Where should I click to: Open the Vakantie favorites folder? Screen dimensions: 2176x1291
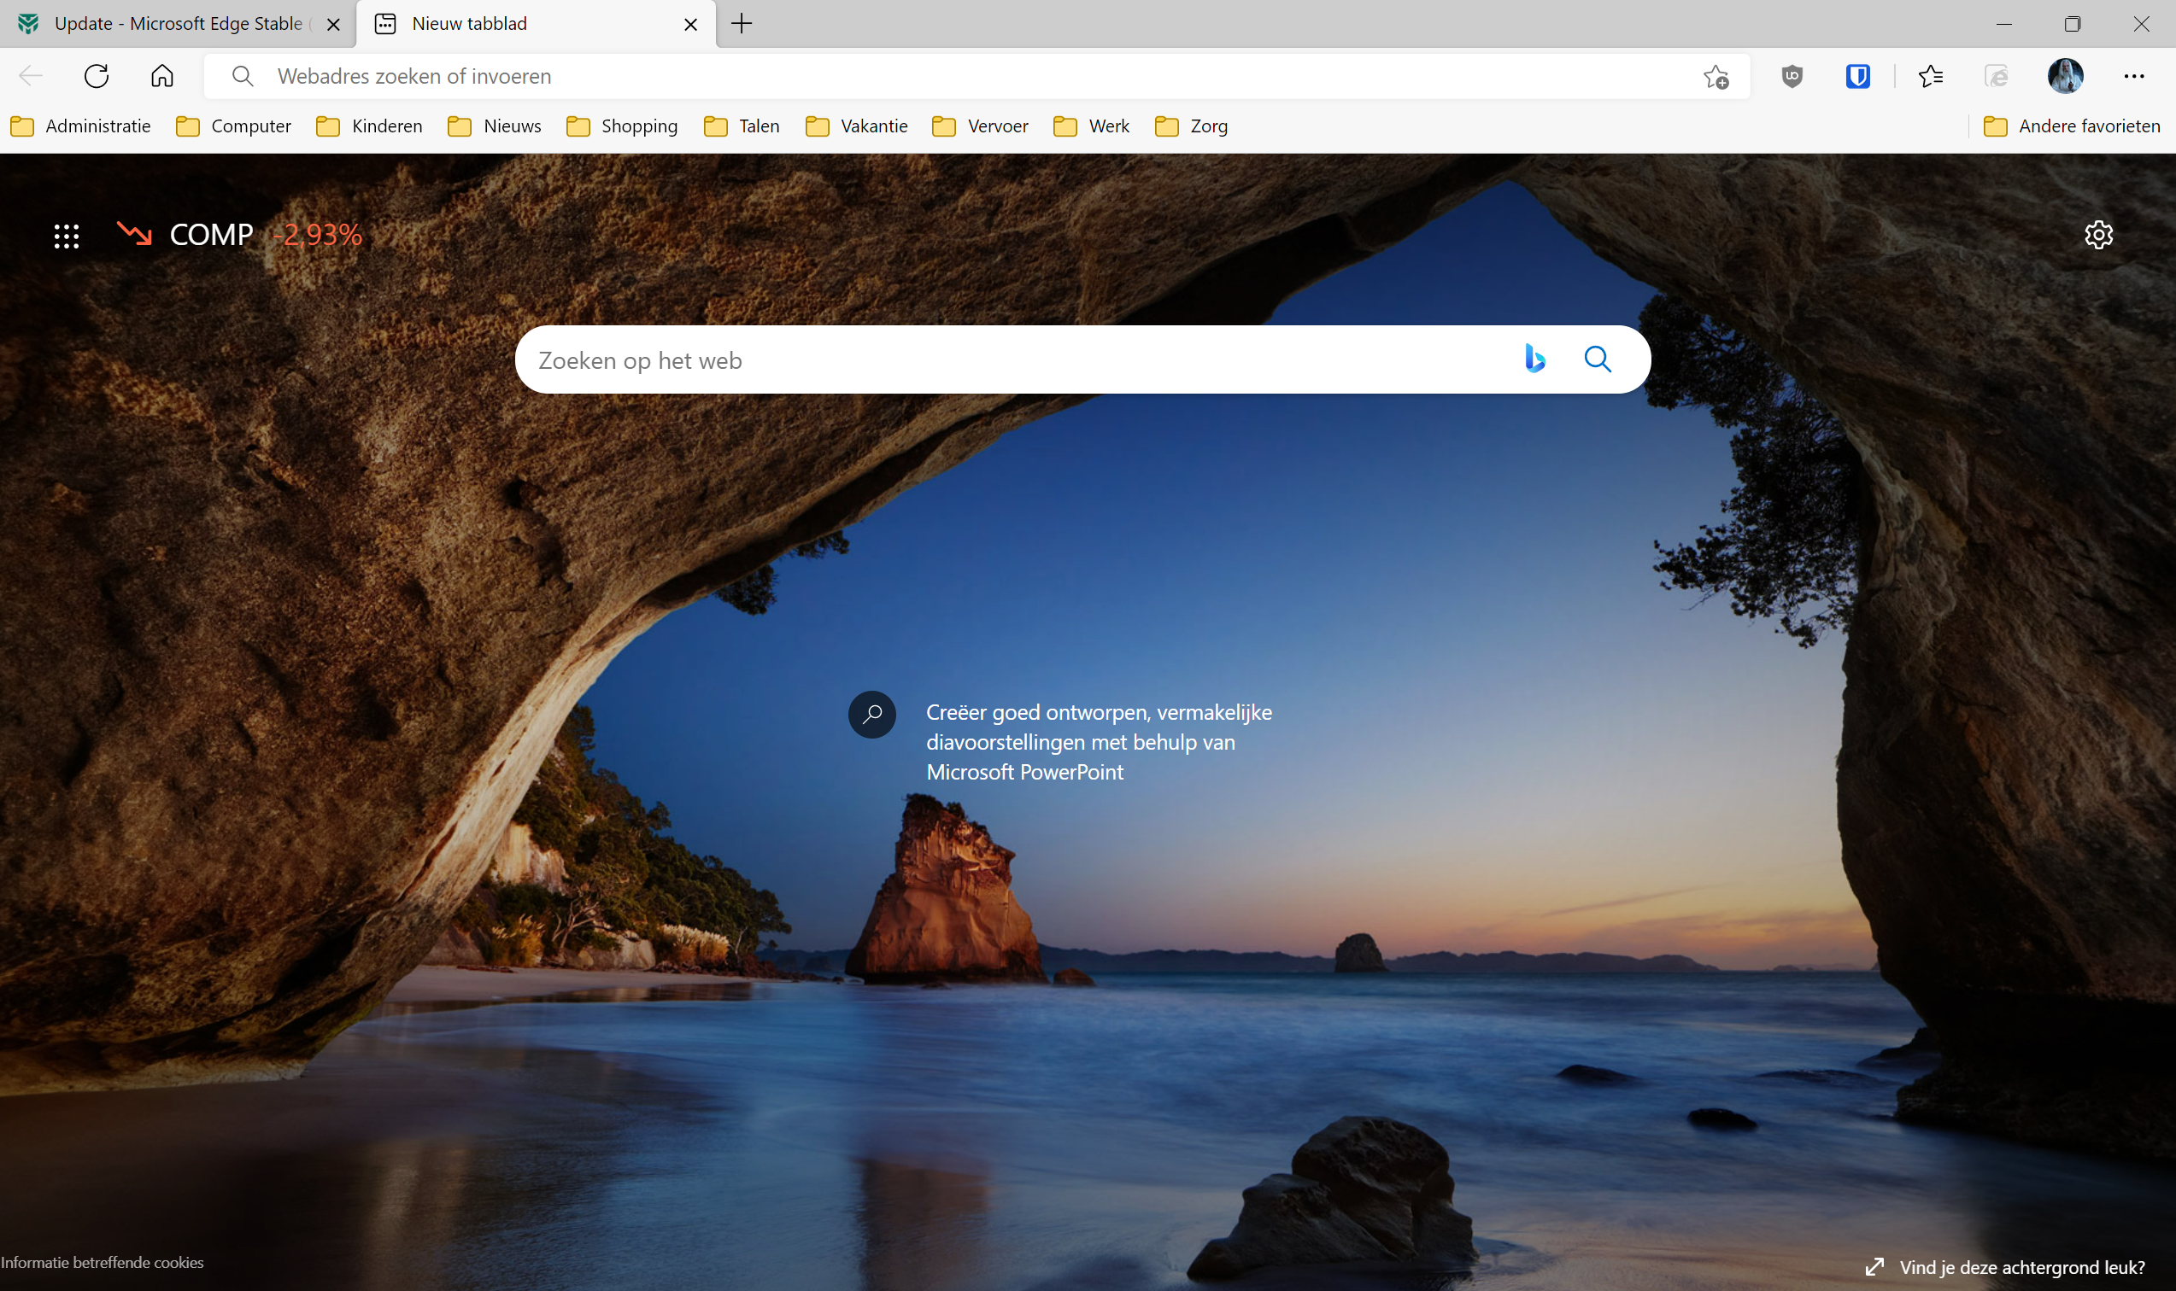click(856, 126)
